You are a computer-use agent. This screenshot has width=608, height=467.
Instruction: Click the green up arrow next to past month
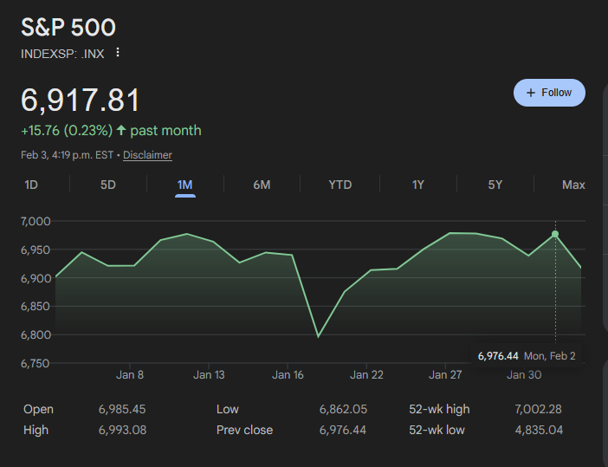[121, 130]
